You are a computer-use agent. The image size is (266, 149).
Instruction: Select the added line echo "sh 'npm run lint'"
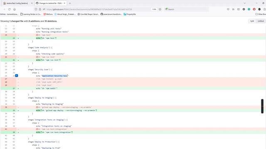coord(48,60)
